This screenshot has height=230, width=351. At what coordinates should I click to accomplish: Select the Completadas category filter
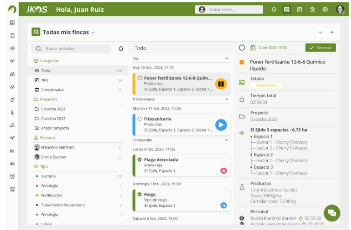coord(53,90)
